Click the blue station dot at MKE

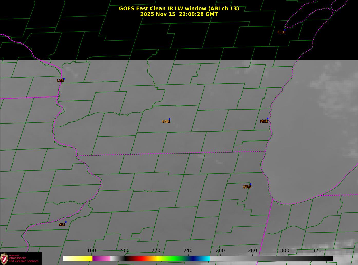click(x=268, y=118)
